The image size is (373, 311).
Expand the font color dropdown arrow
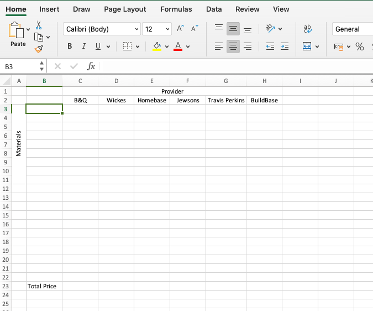pyautogui.click(x=188, y=46)
